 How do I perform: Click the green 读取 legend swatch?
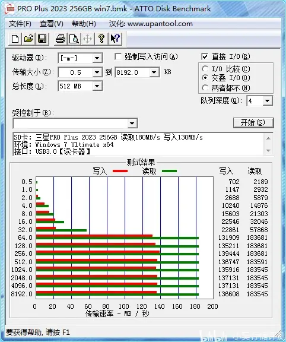[x=169, y=171]
